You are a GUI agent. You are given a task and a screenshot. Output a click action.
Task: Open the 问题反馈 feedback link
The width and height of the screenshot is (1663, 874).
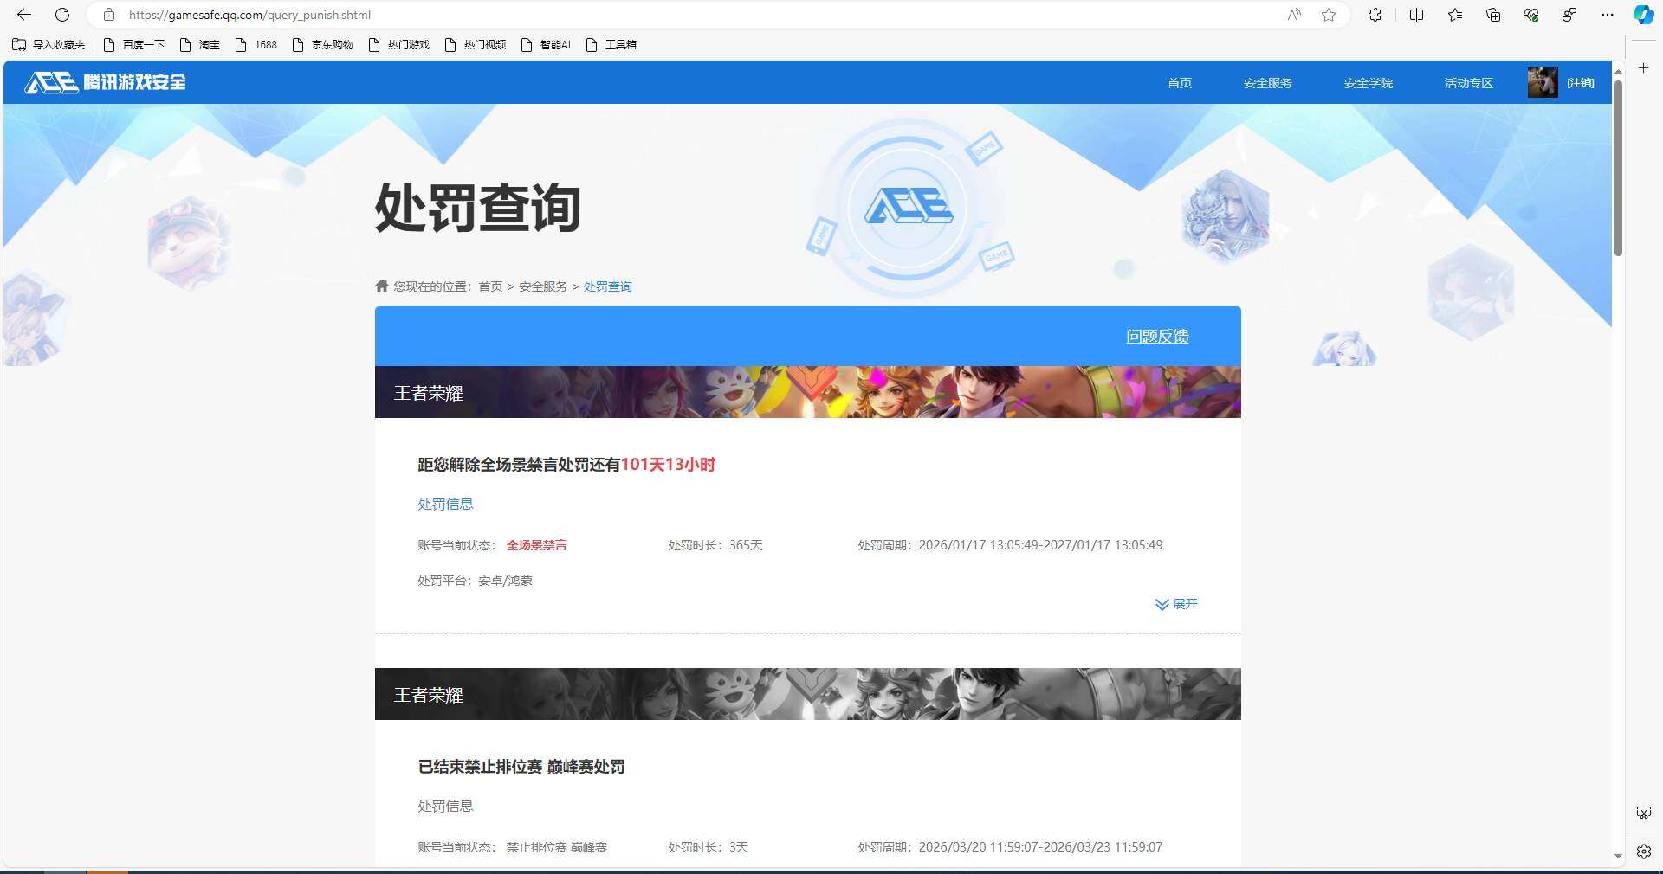(x=1157, y=336)
